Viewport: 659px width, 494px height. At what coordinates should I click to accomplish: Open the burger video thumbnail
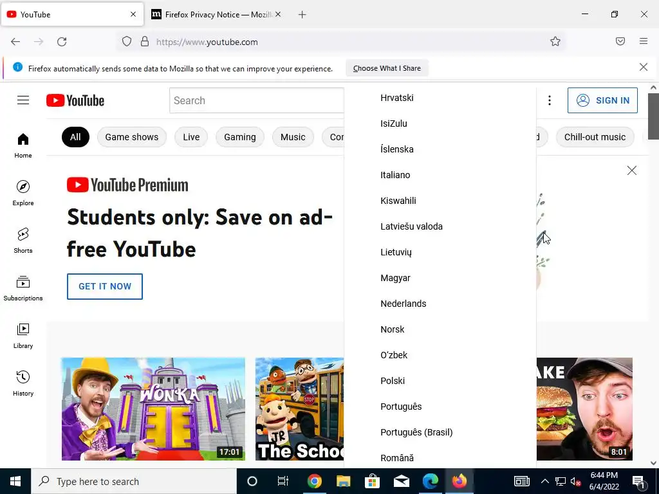click(x=584, y=409)
